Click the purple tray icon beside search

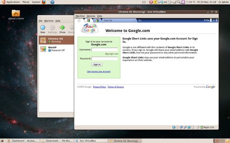[x=183, y=2]
